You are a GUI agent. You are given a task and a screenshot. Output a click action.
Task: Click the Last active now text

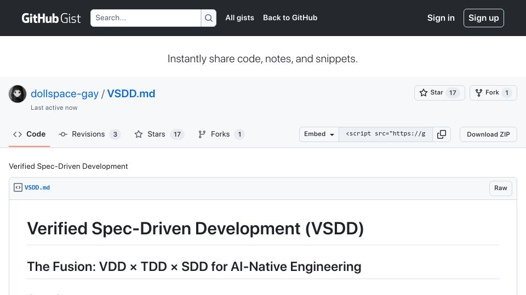[x=54, y=108]
